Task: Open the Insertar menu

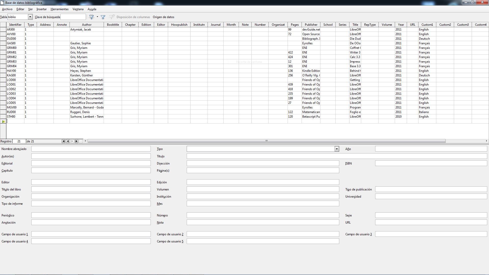Action: [x=41, y=9]
